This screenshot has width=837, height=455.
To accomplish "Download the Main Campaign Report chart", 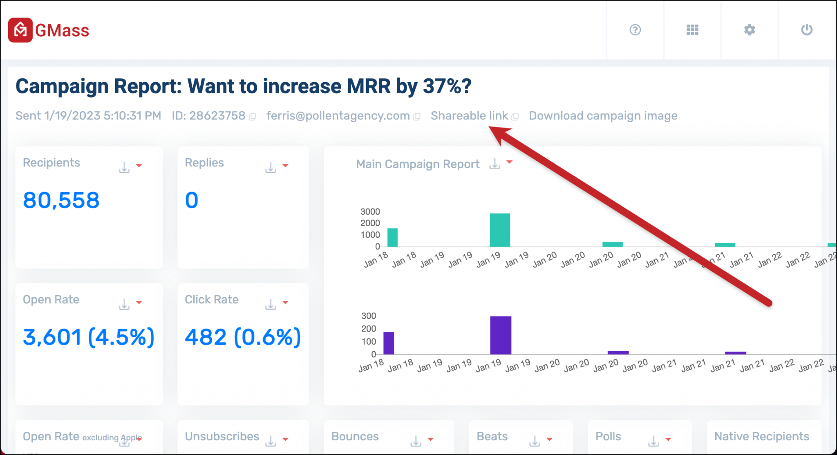I will (x=495, y=164).
